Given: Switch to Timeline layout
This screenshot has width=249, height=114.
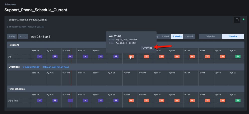Looking at the screenshot, I should coord(233,36).
